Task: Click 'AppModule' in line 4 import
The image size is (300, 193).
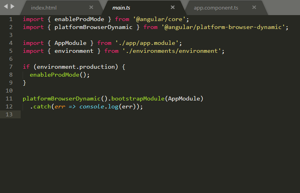Action: click(70, 43)
